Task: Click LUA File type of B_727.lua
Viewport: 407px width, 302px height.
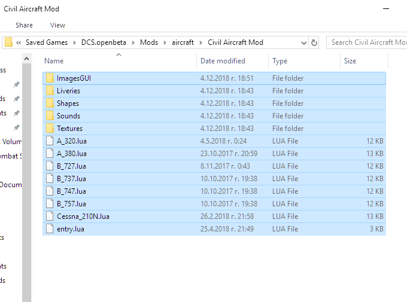Action: [x=285, y=166]
